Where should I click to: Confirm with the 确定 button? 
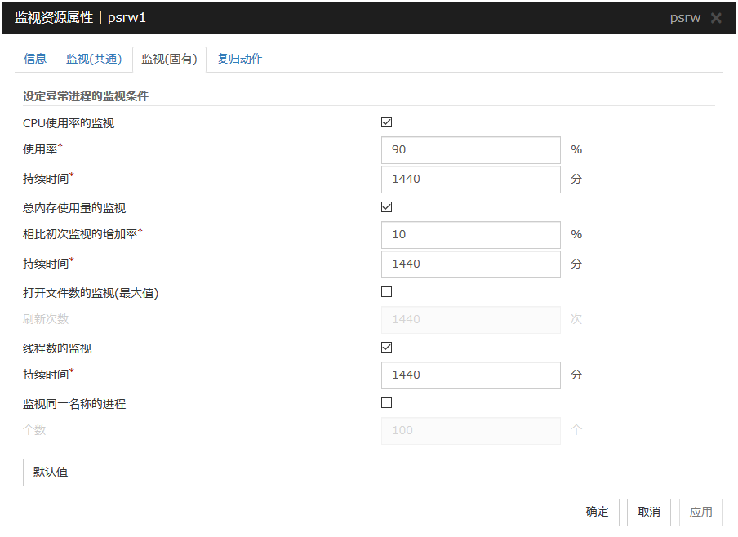(x=597, y=513)
